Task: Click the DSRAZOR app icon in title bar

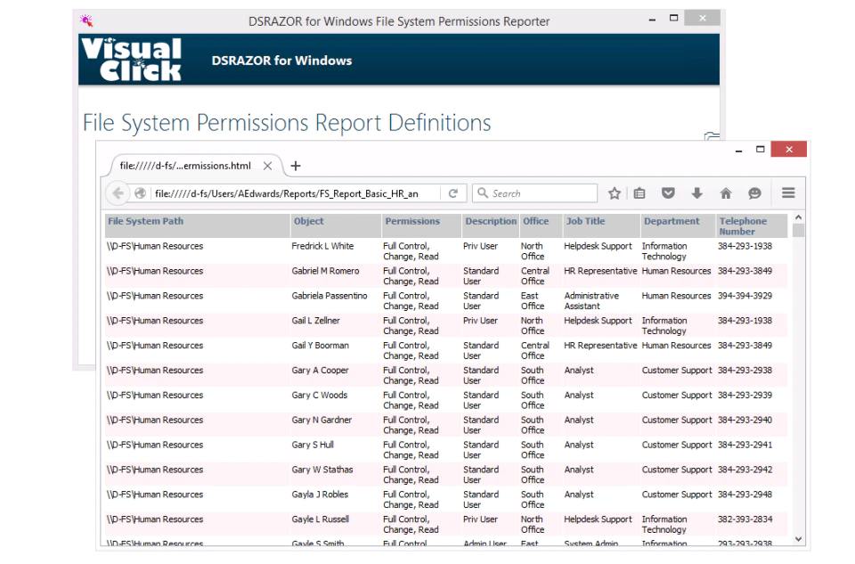Action: tap(86, 20)
